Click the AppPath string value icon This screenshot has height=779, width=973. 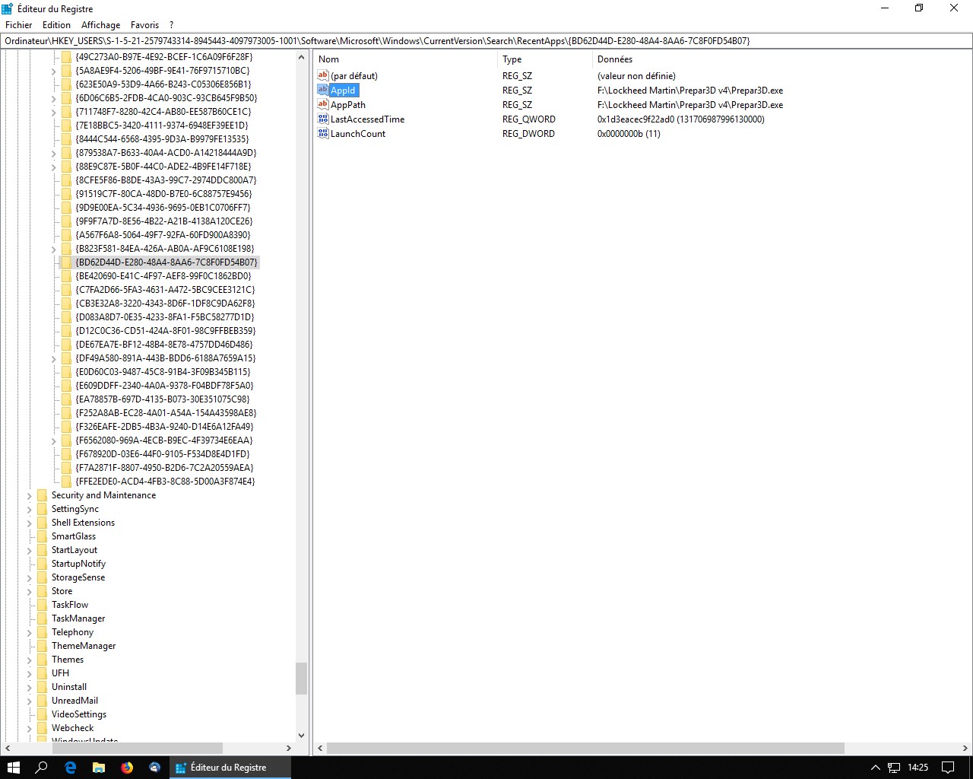[323, 105]
